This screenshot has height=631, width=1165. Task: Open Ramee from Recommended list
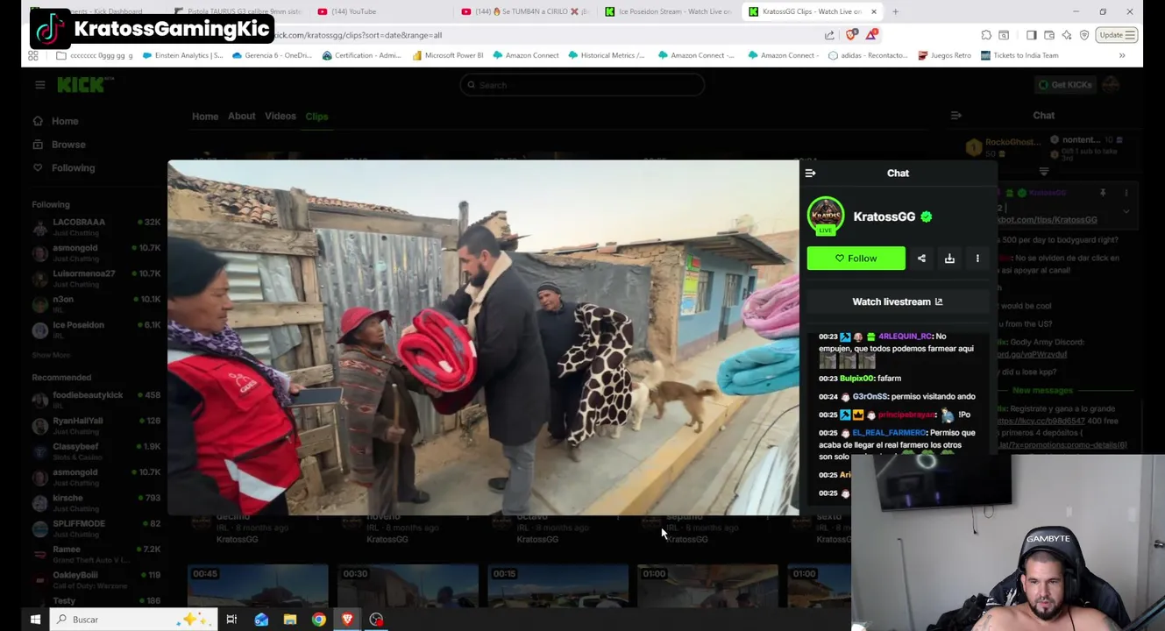pos(96,553)
